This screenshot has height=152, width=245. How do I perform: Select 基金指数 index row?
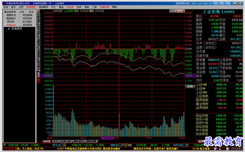(219, 104)
